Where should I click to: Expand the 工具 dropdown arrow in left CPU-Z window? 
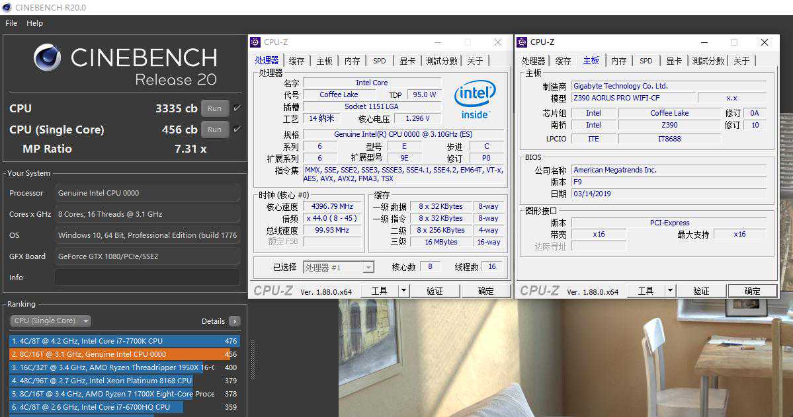coord(403,291)
